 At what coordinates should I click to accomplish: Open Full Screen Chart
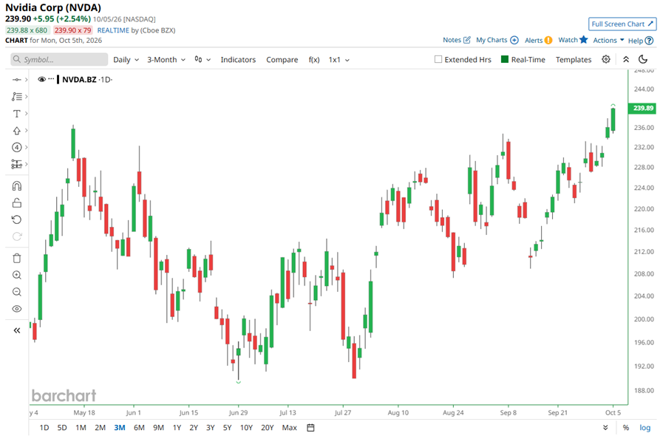pyautogui.click(x=622, y=24)
